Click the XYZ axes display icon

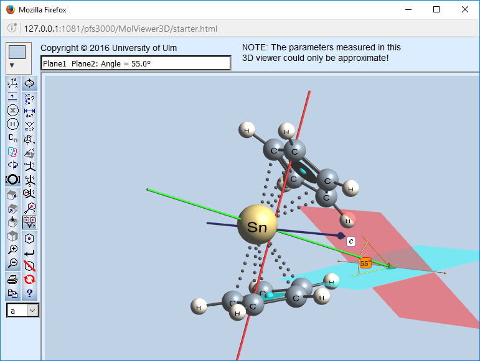[12, 83]
